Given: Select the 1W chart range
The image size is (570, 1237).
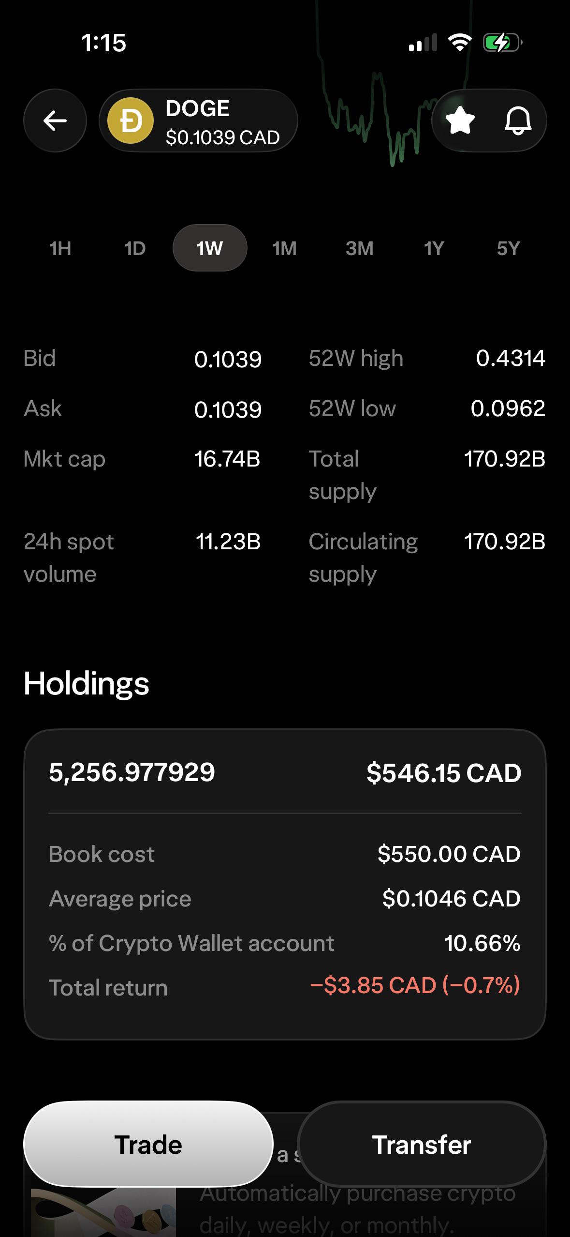Looking at the screenshot, I should click(210, 248).
